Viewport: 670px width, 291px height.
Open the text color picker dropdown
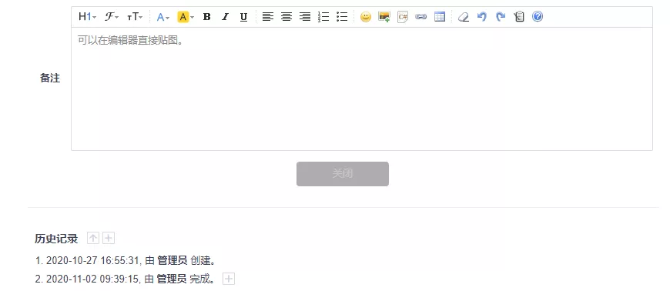pos(163,17)
